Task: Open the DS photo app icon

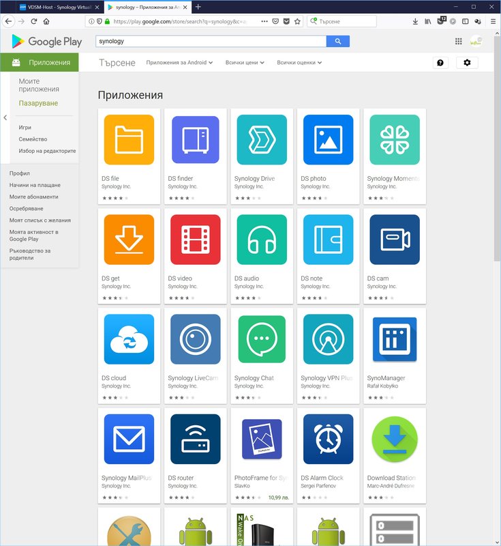Action: click(x=328, y=140)
